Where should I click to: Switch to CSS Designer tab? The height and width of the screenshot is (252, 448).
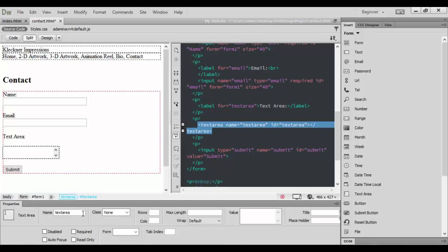pyautogui.click(x=368, y=25)
